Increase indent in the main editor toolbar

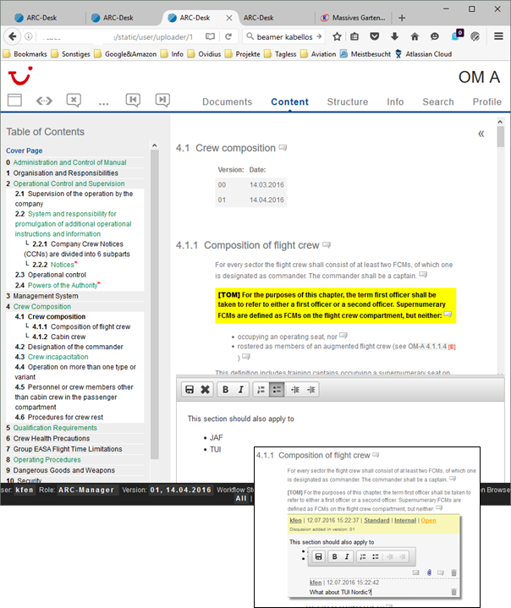pos(310,390)
